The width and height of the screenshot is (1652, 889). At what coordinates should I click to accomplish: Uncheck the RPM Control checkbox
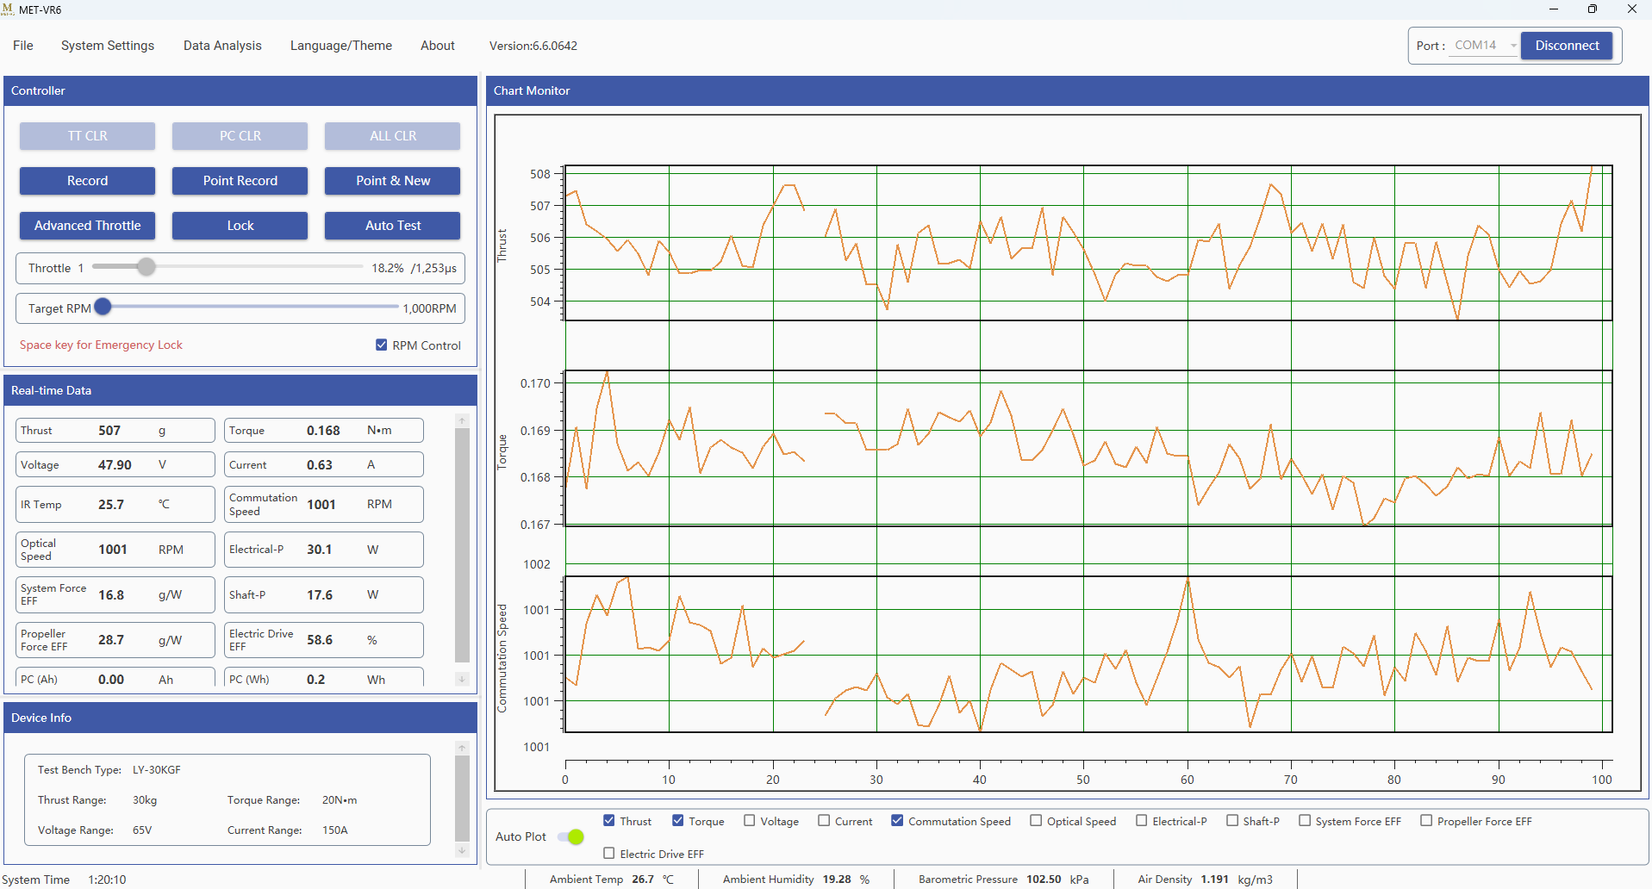click(381, 345)
